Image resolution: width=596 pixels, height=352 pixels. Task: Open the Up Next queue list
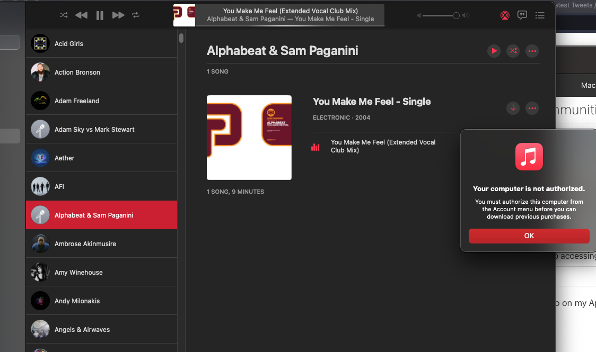point(540,15)
